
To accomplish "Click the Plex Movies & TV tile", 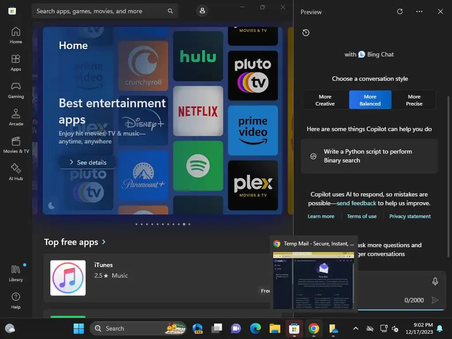I will (253, 185).
